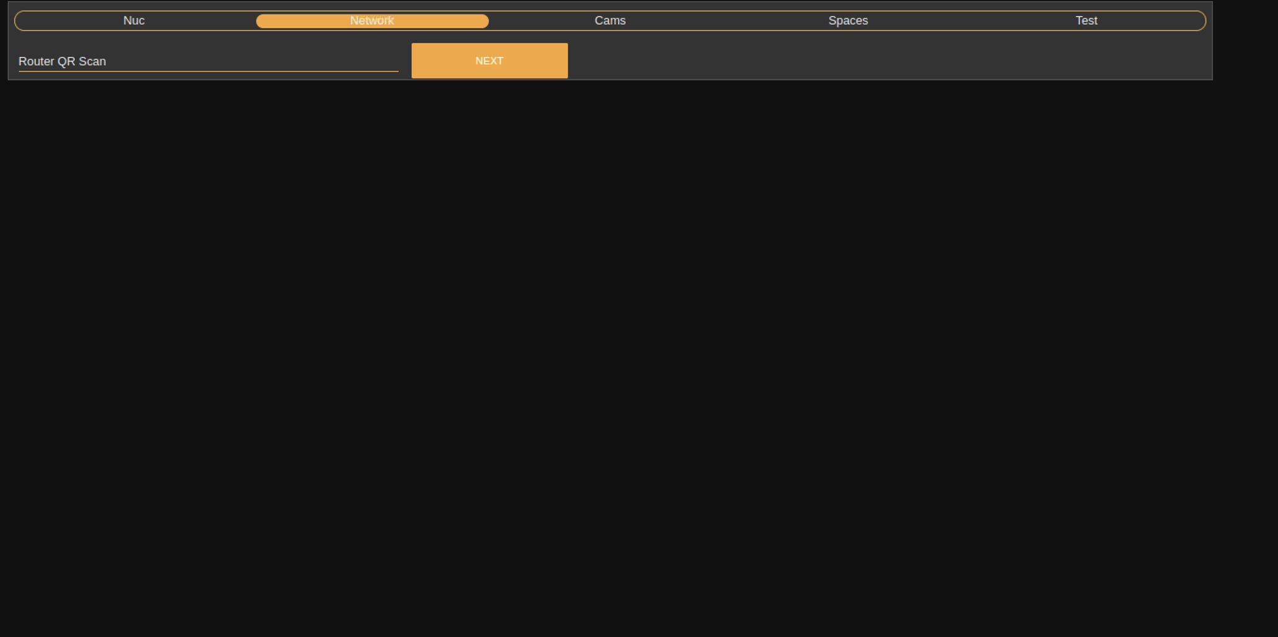Open the final Test step
The height and width of the screenshot is (637, 1278).
1086,20
